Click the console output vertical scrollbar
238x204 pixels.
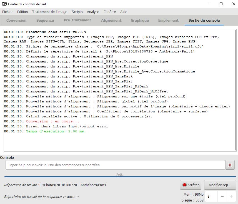(236, 90)
